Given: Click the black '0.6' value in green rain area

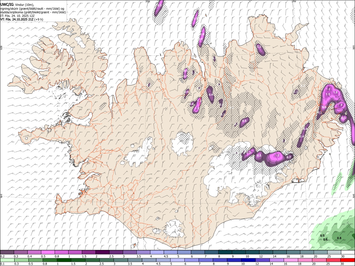Looking at the screenshot, I should point(325,239).
